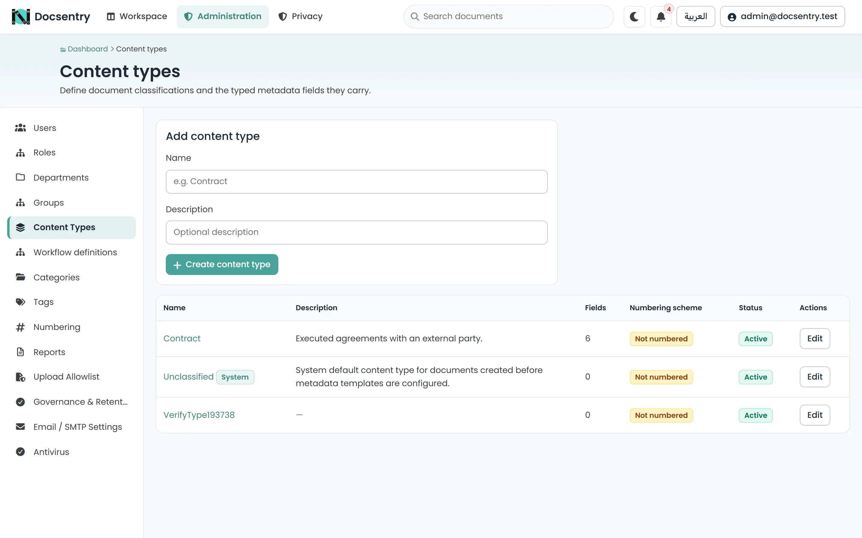
Task: Click Active status in VerifyType193738 row
Action: tap(755, 415)
